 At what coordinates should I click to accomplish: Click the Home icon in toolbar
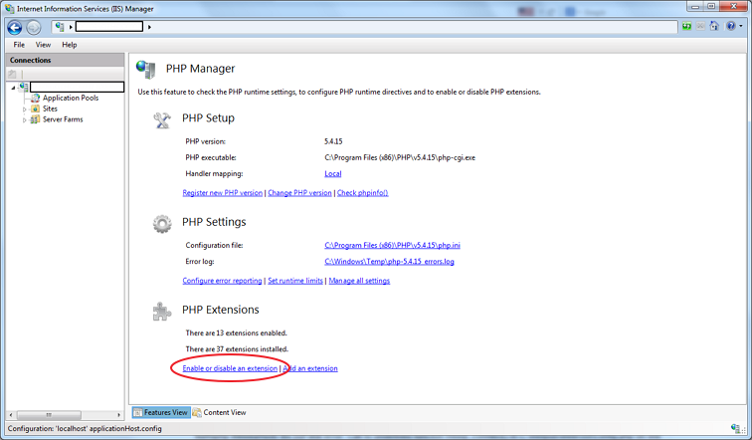pyautogui.click(x=714, y=26)
